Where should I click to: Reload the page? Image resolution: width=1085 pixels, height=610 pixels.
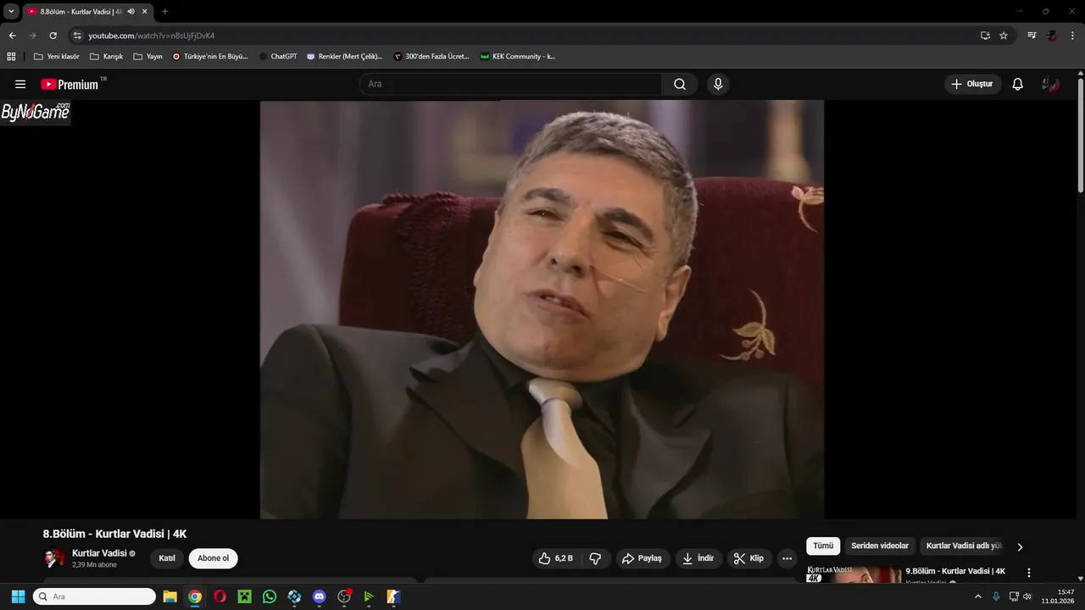point(53,36)
